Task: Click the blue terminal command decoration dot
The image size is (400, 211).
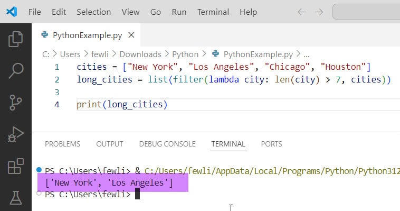Action: [39, 170]
